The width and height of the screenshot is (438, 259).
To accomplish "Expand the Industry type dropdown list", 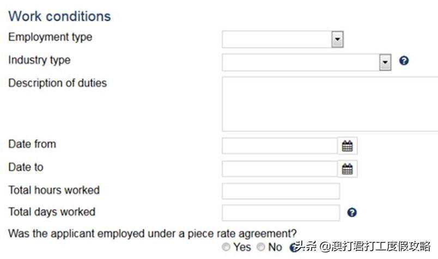I will point(385,62).
